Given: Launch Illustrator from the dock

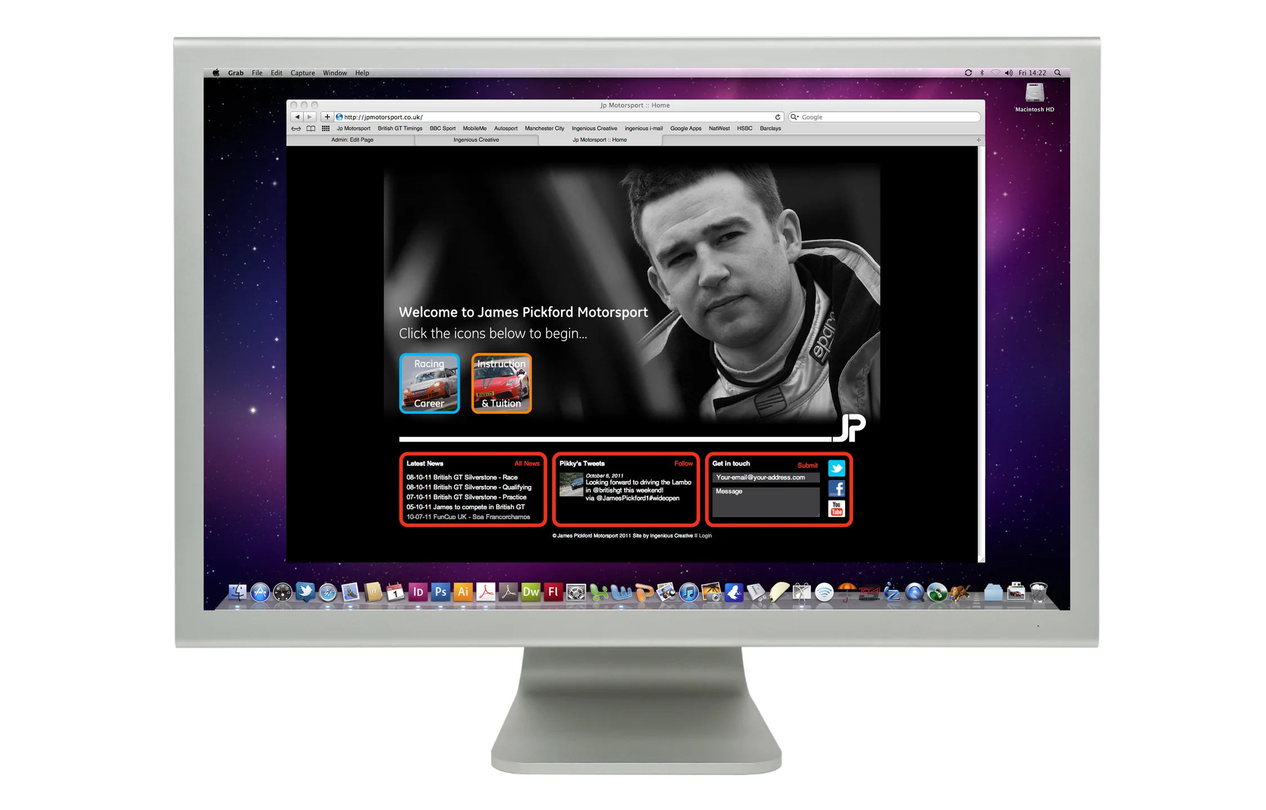Looking at the screenshot, I should (463, 592).
